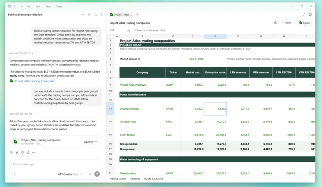Viewport: 322px width, 187px height.
Task: Click the LTM revenue value 702.1
Action: [238, 85]
